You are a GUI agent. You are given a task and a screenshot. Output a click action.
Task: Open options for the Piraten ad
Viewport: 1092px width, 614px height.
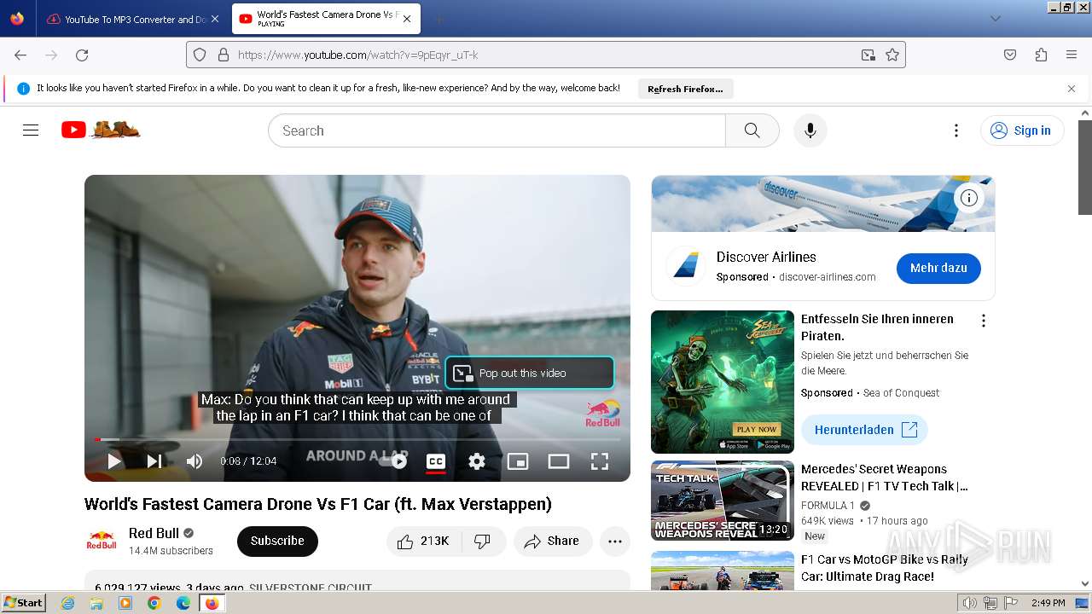984,321
